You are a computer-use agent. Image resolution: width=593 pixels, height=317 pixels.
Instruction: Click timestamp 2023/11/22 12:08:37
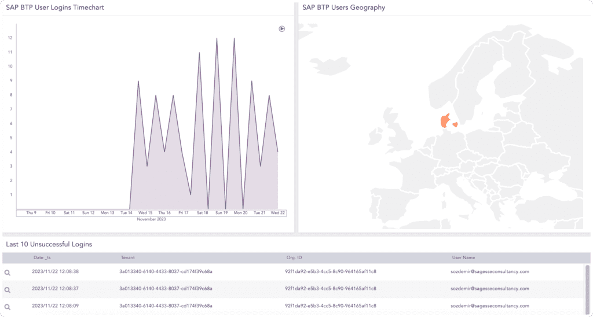55,289
